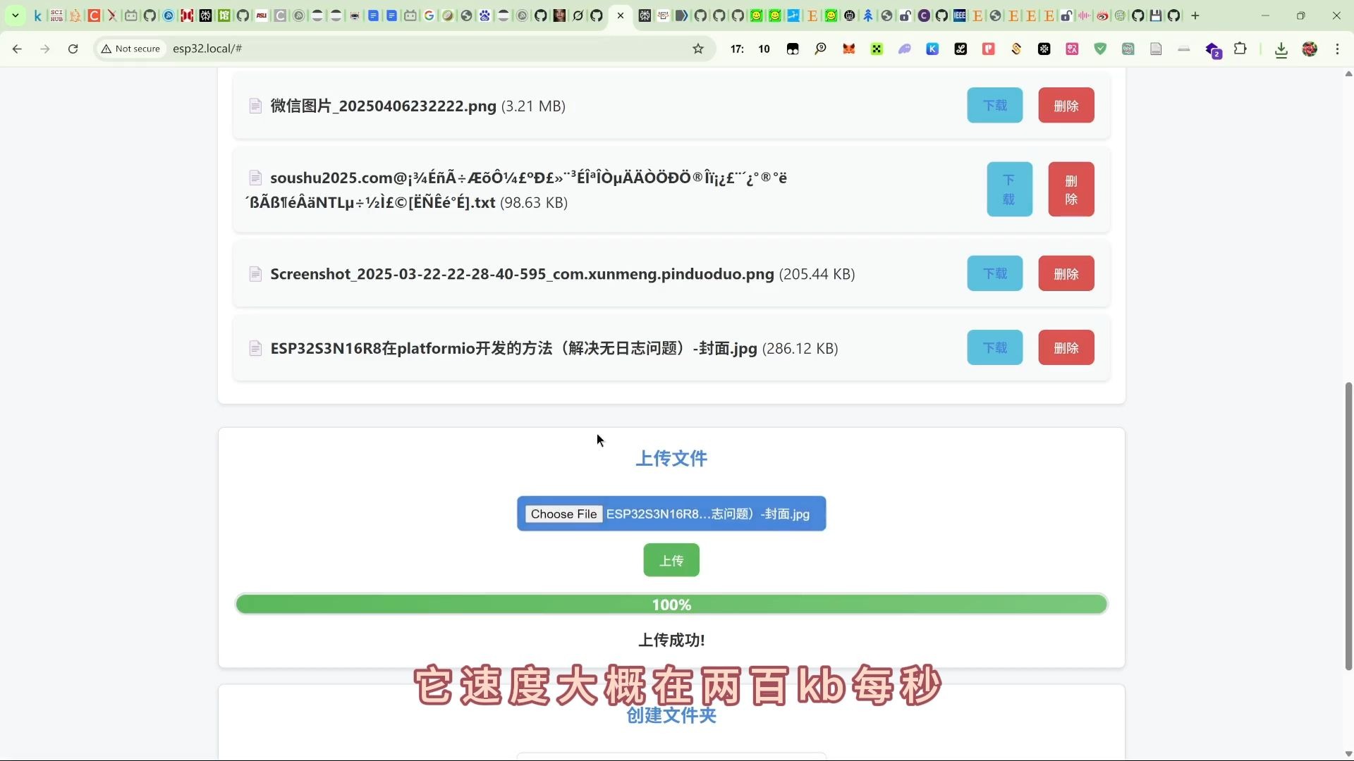Open the MetaMask fox extension
Screen dimensions: 1354x761
[x=848, y=49]
